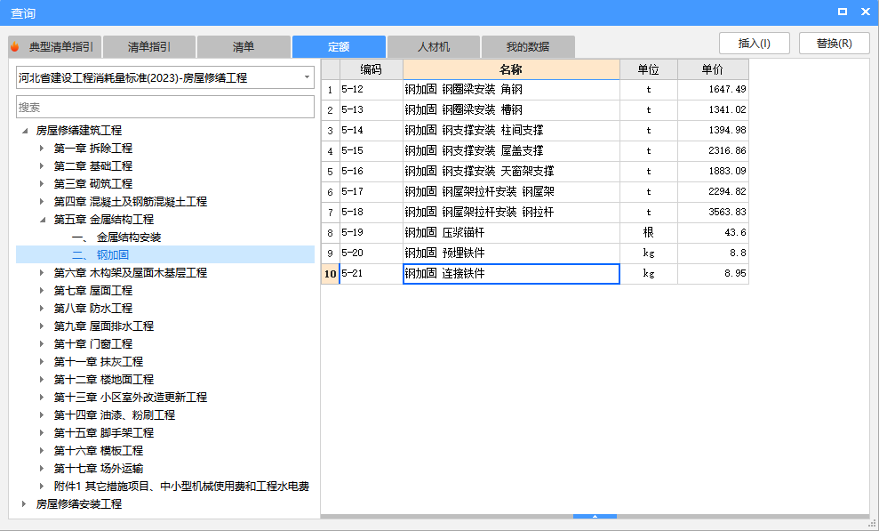The height and width of the screenshot is (531, 879).
Task: Switch to the 人材机 tab
Action: point(433,46)
